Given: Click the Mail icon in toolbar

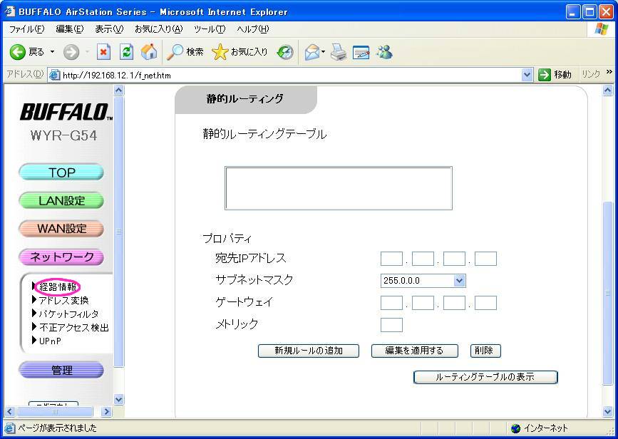Looking at the screenshot, I should coord(311,52).
